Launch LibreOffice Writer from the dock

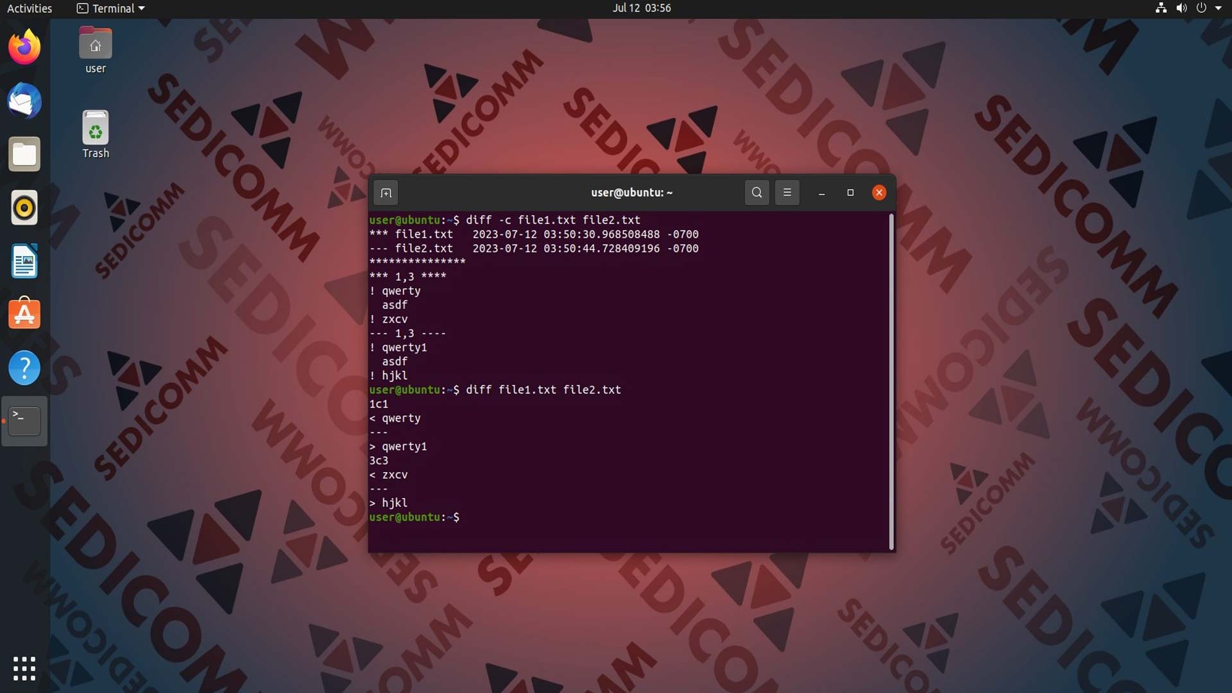click(24, 261)
